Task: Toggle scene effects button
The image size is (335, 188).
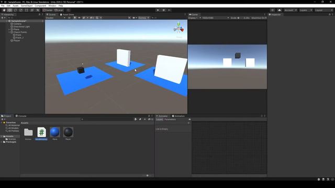Action: pyautogui.click(x=84, y=18)
